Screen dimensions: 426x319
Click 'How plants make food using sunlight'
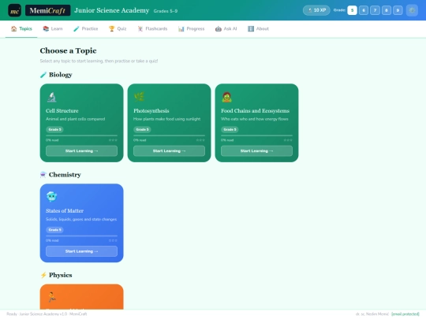pos(166,119)
